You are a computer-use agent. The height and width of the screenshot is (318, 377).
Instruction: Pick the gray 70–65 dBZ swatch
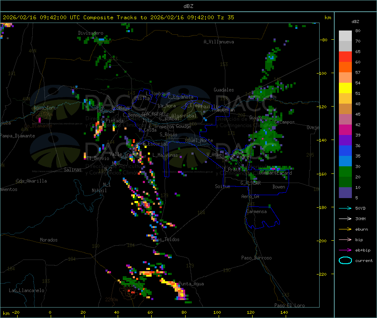pyautogui.click(x=345, y=46)
